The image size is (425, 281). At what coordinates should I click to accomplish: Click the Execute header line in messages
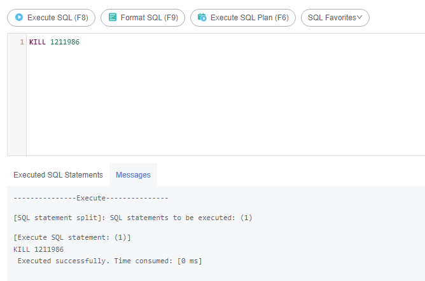[x=91, y=198]
